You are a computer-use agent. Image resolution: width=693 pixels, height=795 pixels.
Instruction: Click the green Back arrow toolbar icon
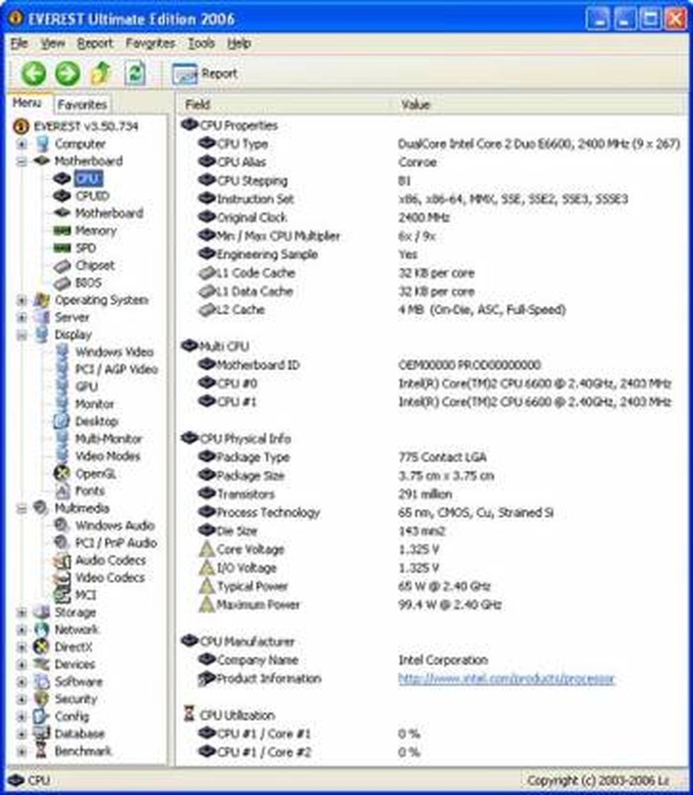34,74
